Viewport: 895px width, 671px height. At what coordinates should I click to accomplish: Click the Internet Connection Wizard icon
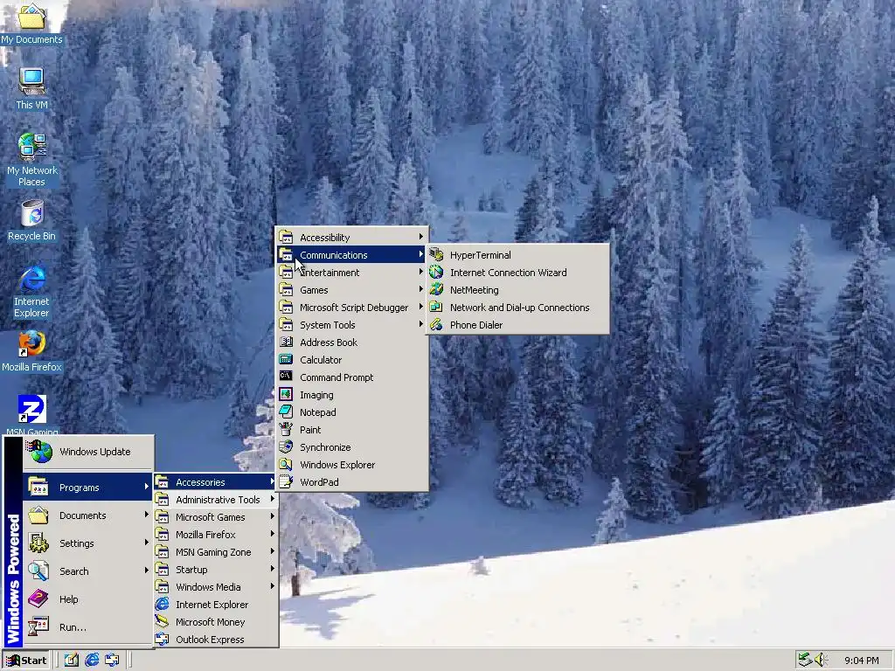436,273
